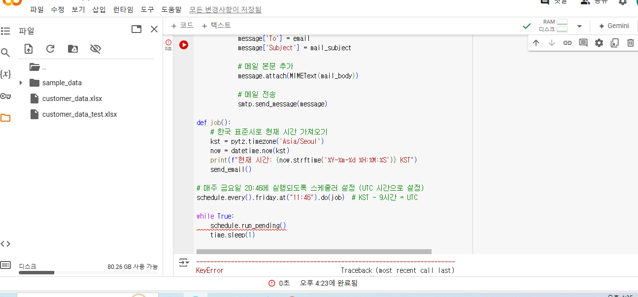Click the 공유 share button

594,2
